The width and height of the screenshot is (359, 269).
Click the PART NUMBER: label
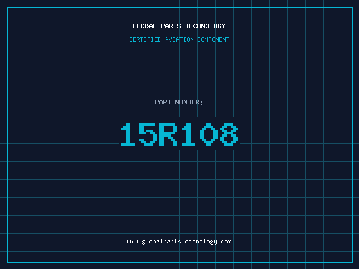click(179, 102)
